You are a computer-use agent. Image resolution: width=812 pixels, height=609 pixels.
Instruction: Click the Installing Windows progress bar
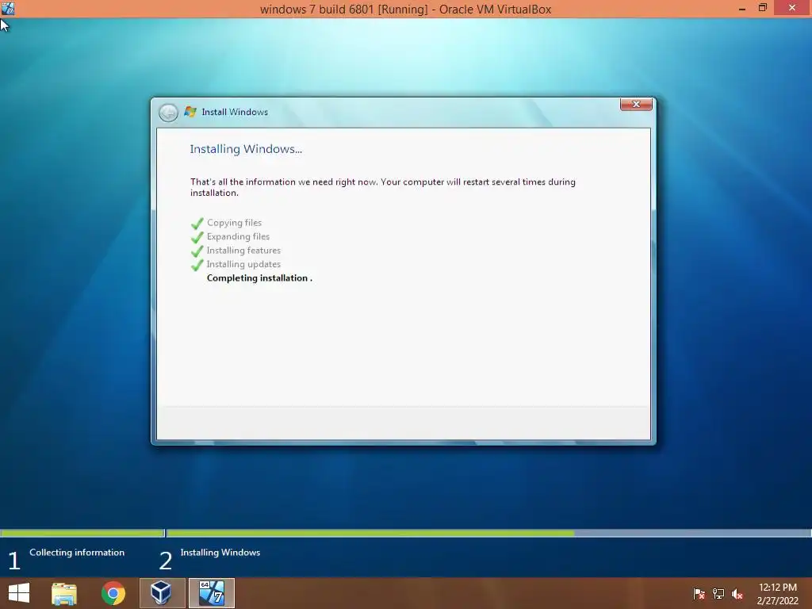point(488,533)
